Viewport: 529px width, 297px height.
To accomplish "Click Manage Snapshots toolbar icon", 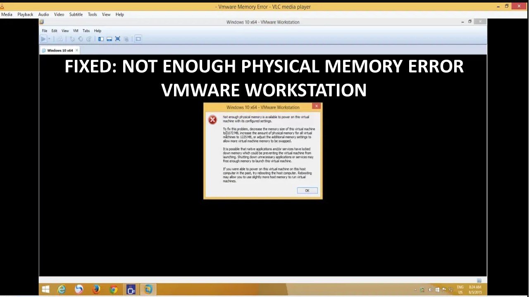I will pyautogui.click(x=88, y=39).
